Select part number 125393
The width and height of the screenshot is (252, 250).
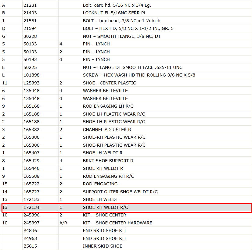coord(31,83)
